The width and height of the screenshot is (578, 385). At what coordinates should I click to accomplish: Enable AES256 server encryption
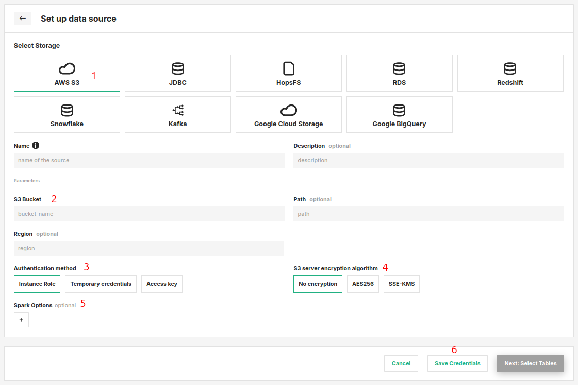(363, 284)
